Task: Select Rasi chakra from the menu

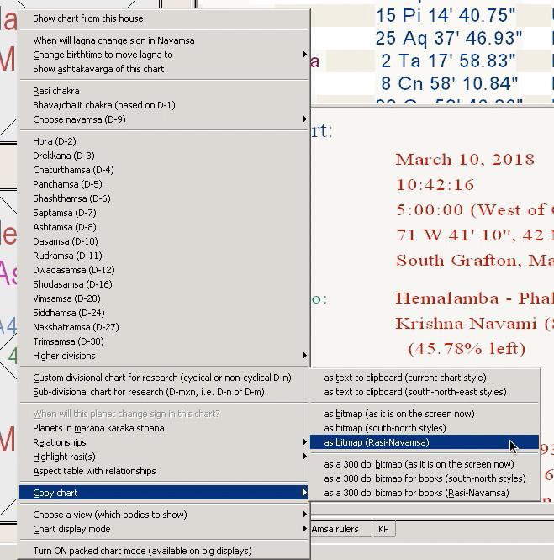Action: [56, 91]
